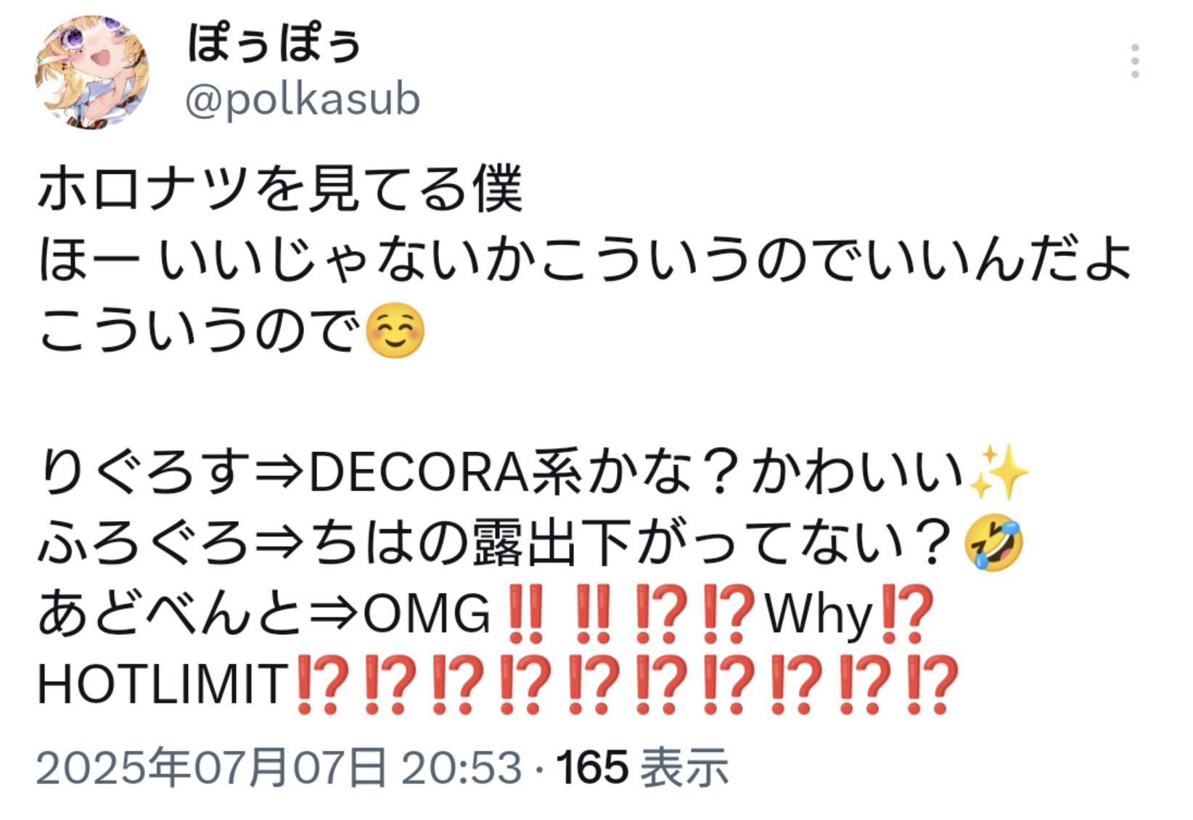Click the 2025年07月07日 20:53 timestamp

coord(279,767)
